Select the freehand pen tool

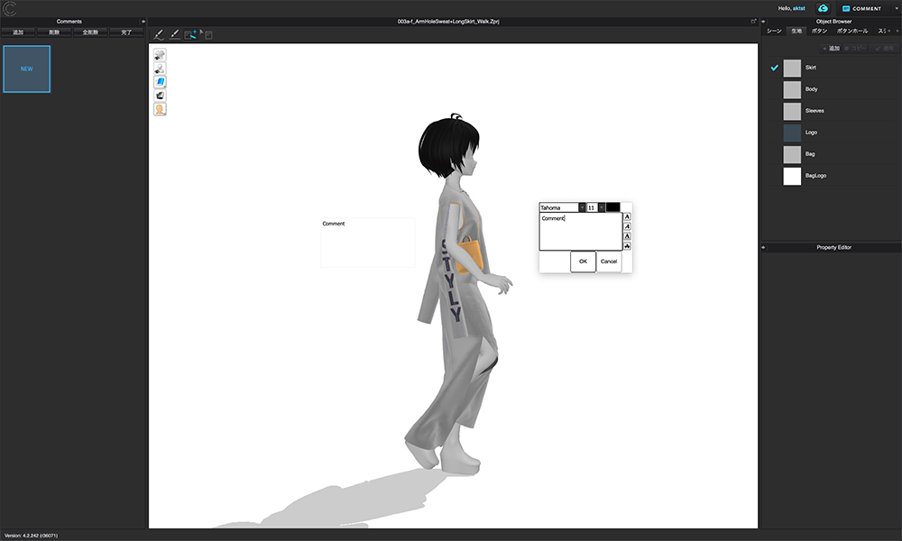tap(159, 34)
